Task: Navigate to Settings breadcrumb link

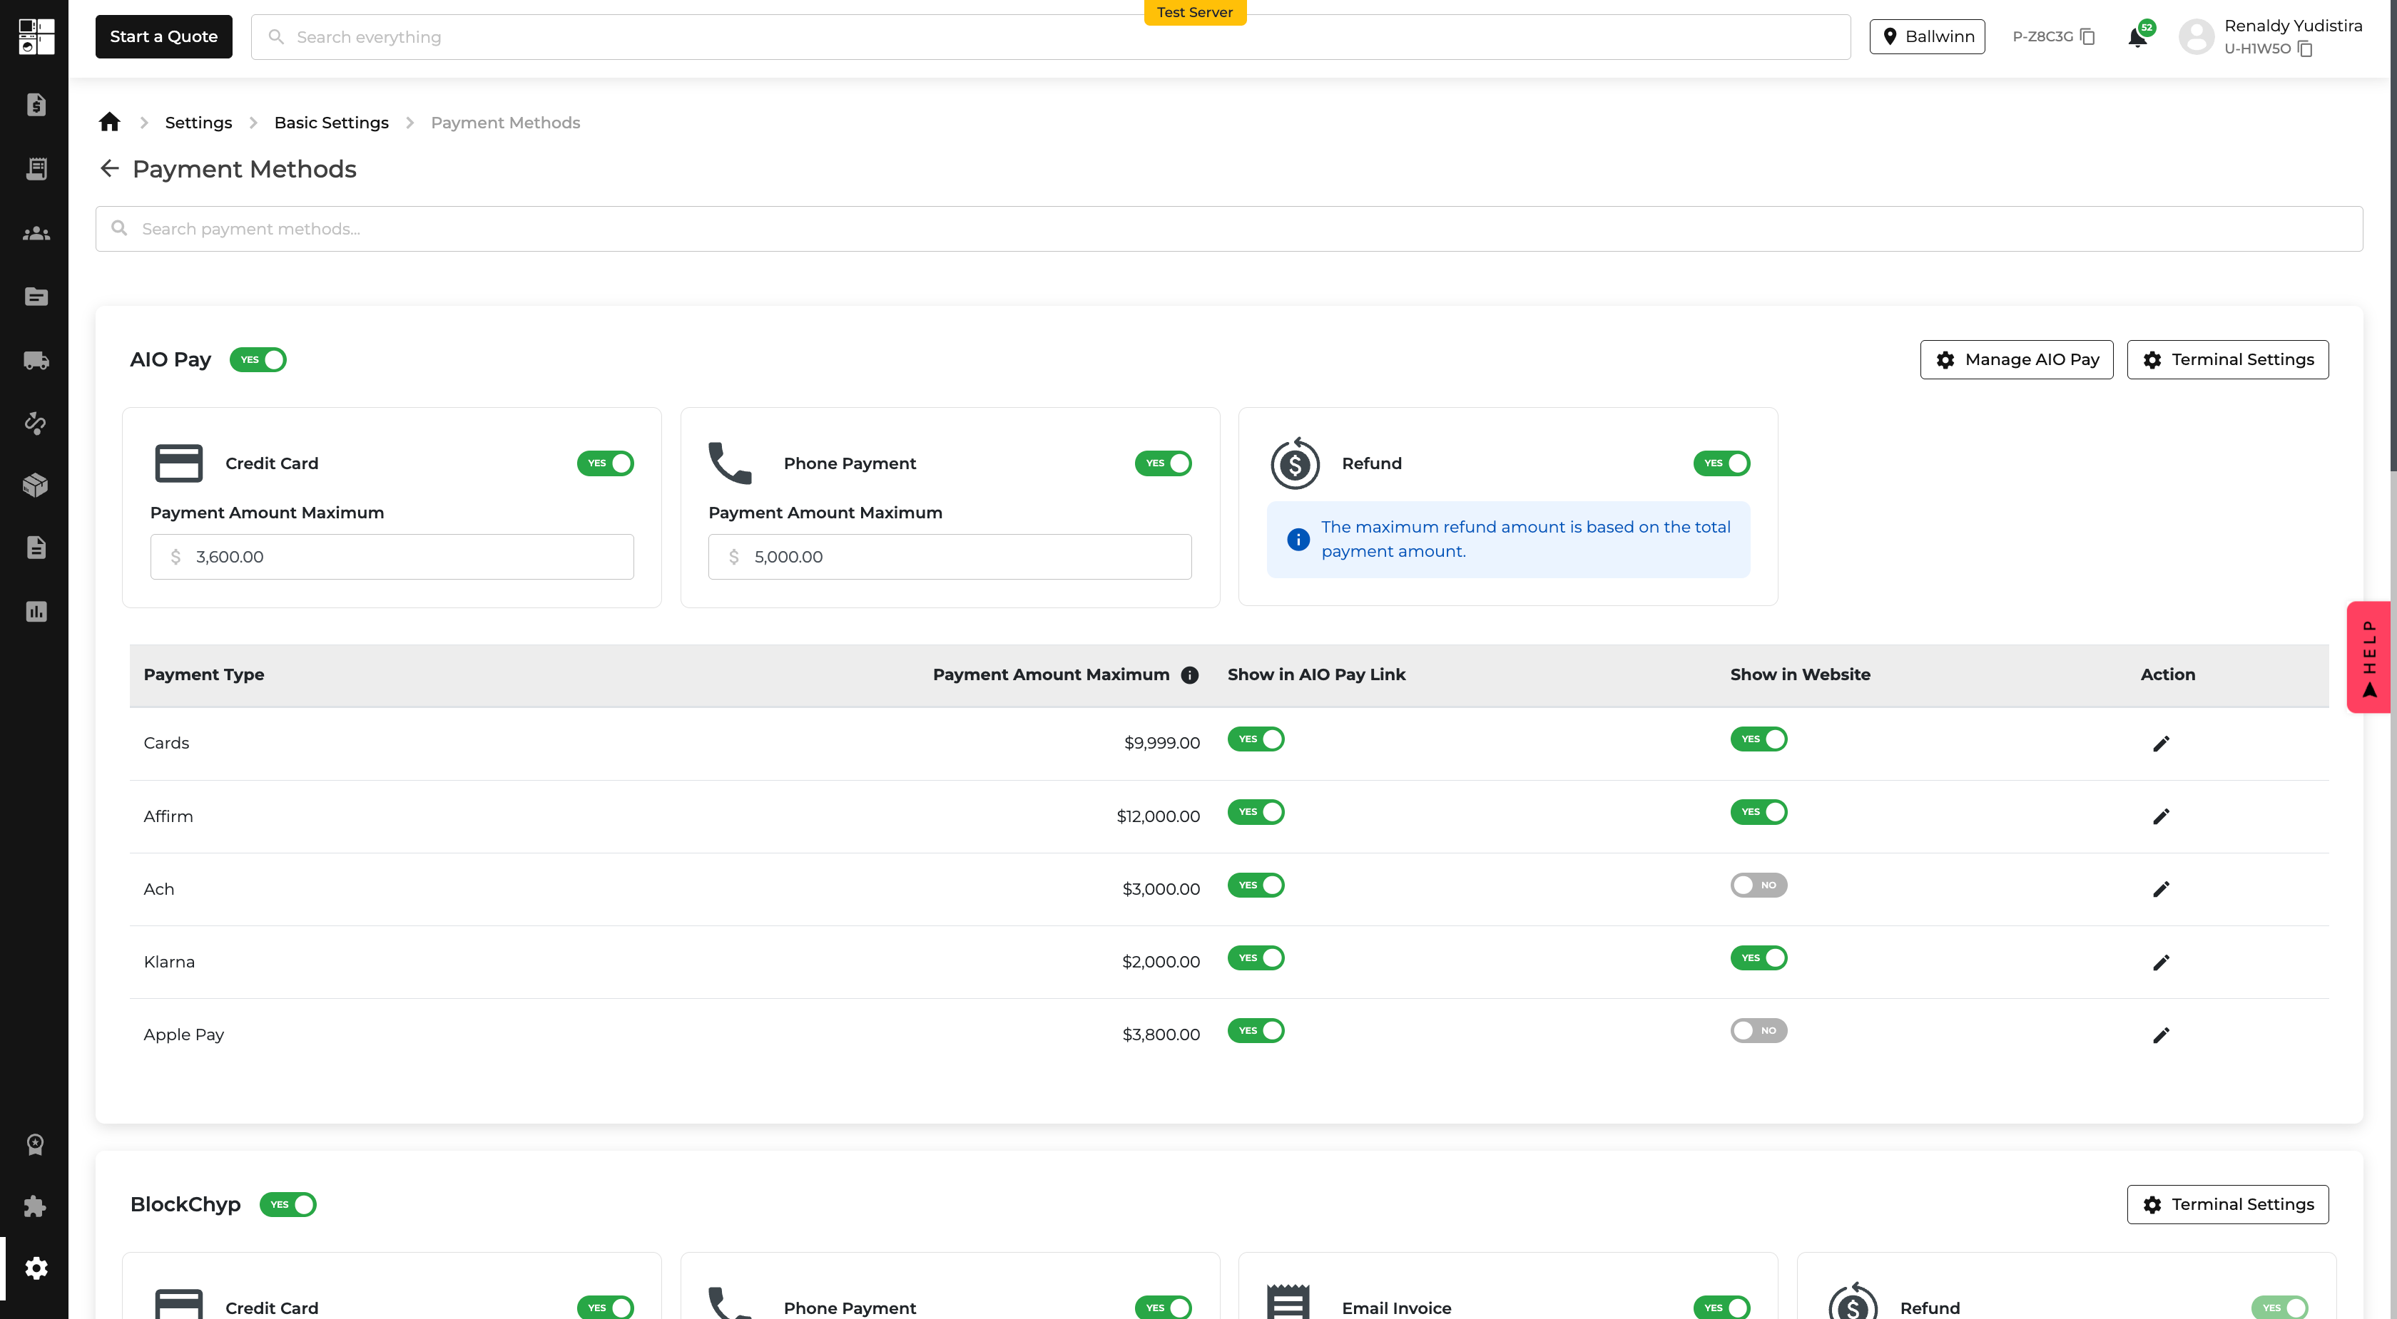Action: [x=198, y=123]
